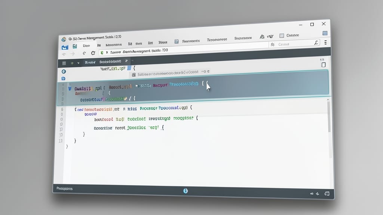
Task: Select the highlighted second editor tab
Action: tap(110, 62)
